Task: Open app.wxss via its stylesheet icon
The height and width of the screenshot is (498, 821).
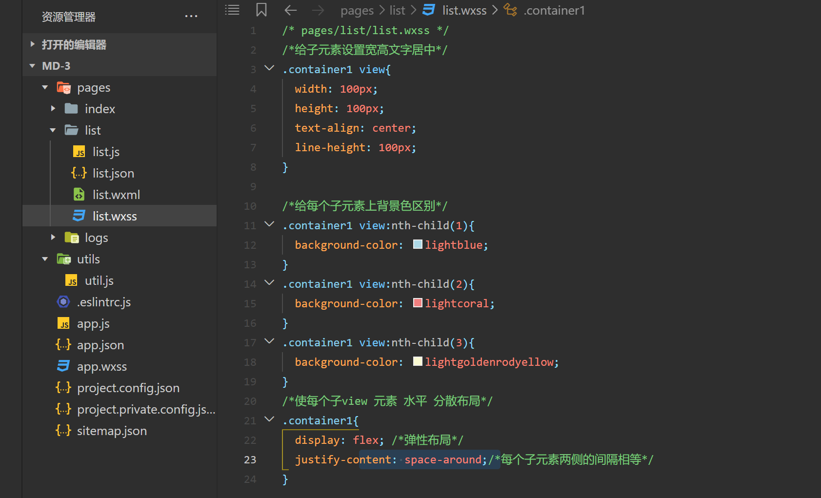Action: point(63,366)
